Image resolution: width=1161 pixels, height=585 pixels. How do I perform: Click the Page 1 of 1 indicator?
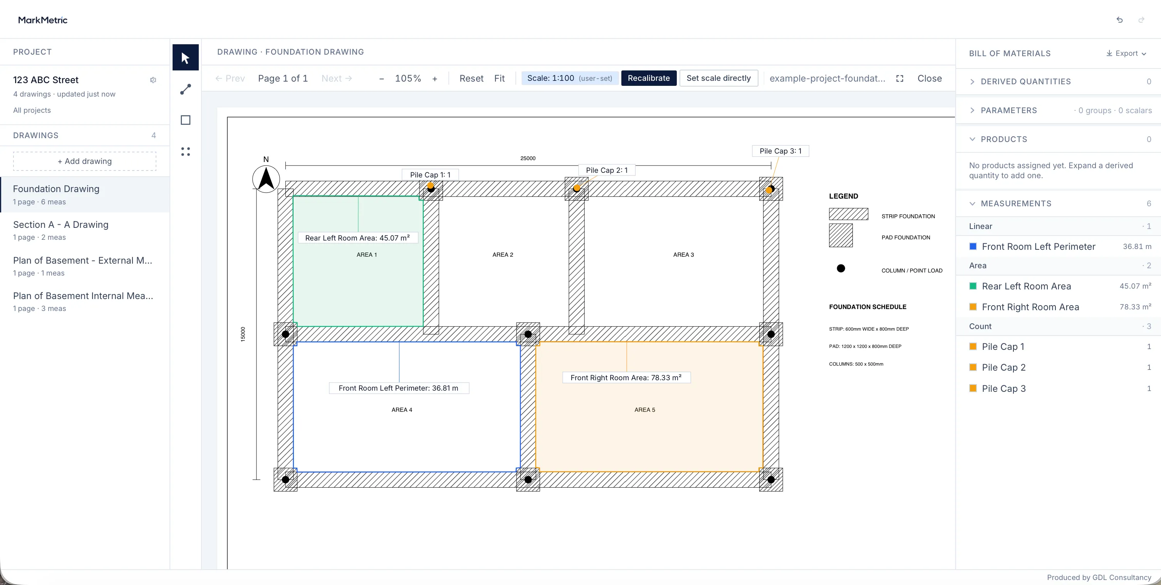coord(283,79)
